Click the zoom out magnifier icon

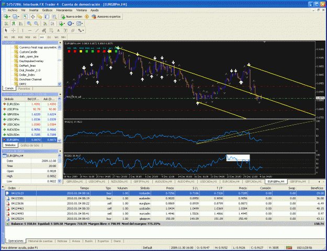36,23
